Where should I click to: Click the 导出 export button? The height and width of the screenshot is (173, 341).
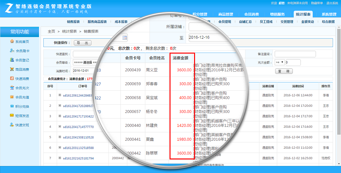(83, 43)
